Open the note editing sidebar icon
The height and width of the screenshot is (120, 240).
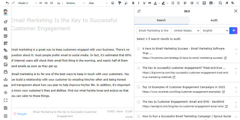(x=6, y=36)
